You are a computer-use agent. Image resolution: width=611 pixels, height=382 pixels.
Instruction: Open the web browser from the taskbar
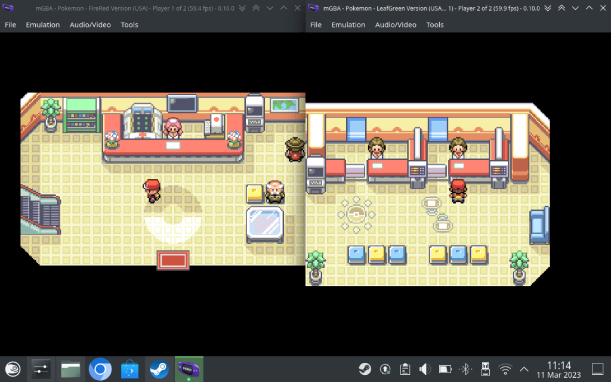pyautogui.click(x=100, y=369)
